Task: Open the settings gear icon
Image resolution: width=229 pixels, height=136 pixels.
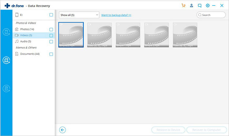Action: (207, 6)
